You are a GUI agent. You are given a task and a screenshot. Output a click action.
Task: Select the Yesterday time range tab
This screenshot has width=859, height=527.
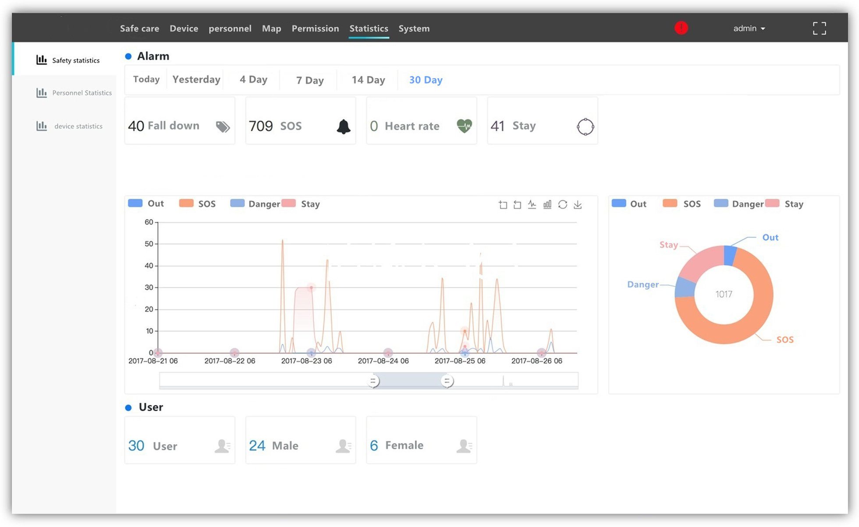click(196, 79)
